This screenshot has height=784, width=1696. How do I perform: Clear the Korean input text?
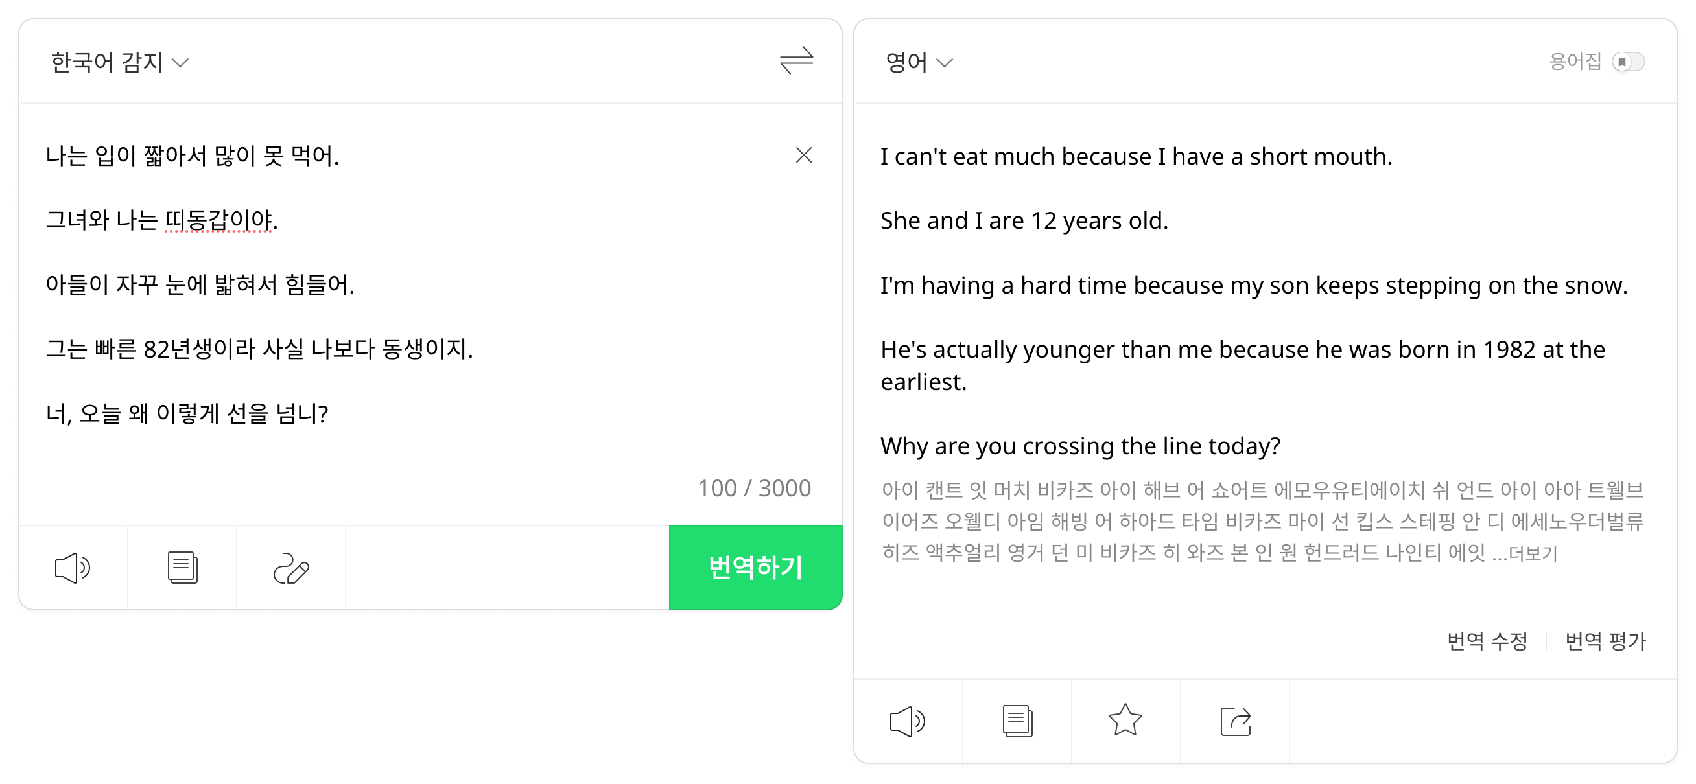point(803,156)
